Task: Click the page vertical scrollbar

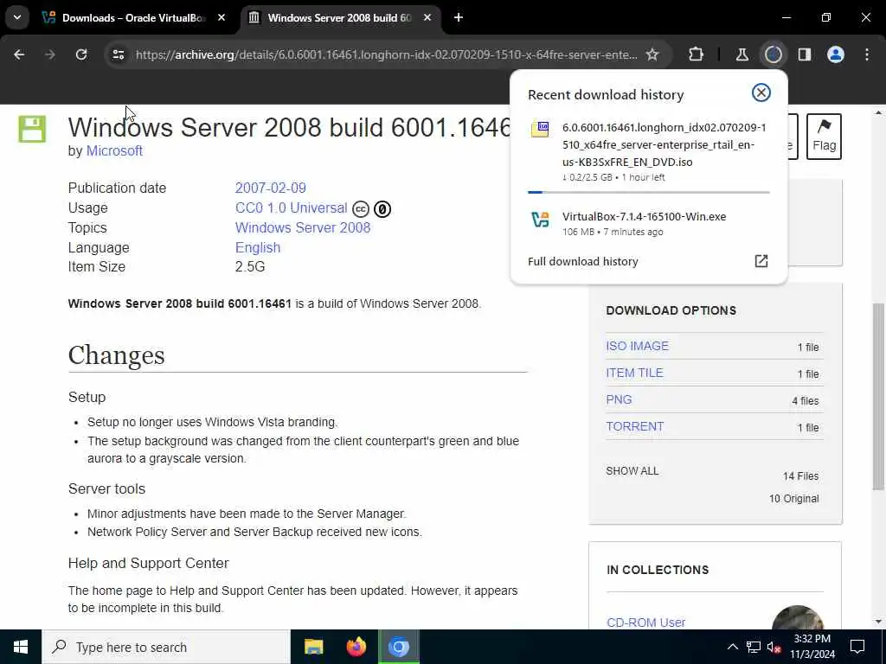Action: [878, 395]
